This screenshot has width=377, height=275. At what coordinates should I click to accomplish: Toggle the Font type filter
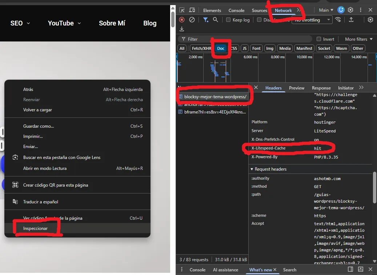point(256,48)
